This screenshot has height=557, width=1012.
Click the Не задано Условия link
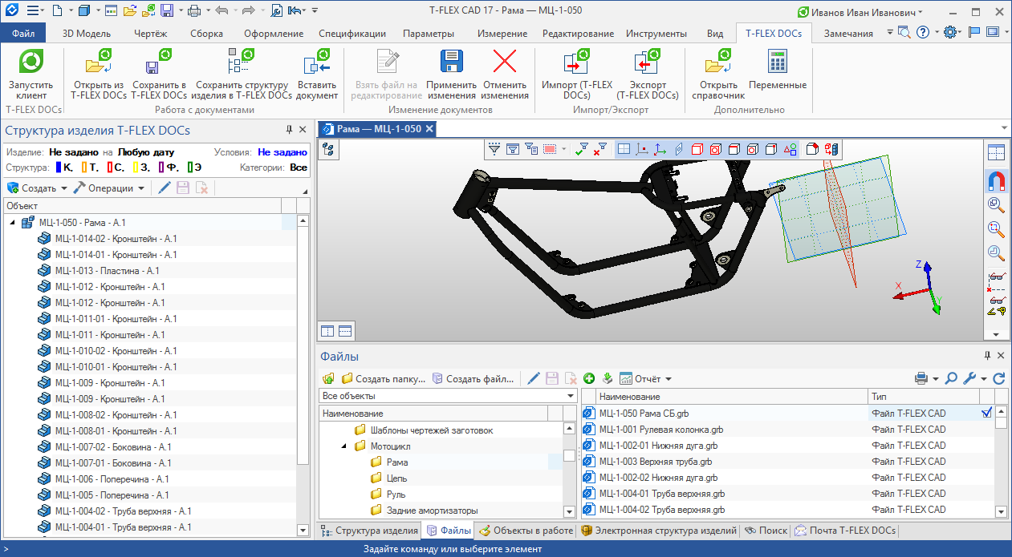pyautogui.click(x=282, y=151)
